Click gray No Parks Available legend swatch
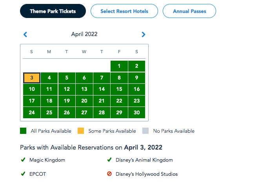 (145, 131)
